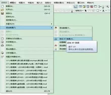Open recent file 6 2014年各类型分布图.mxd
This screenshot has width=111, height=95.
(x=26, y=77)
